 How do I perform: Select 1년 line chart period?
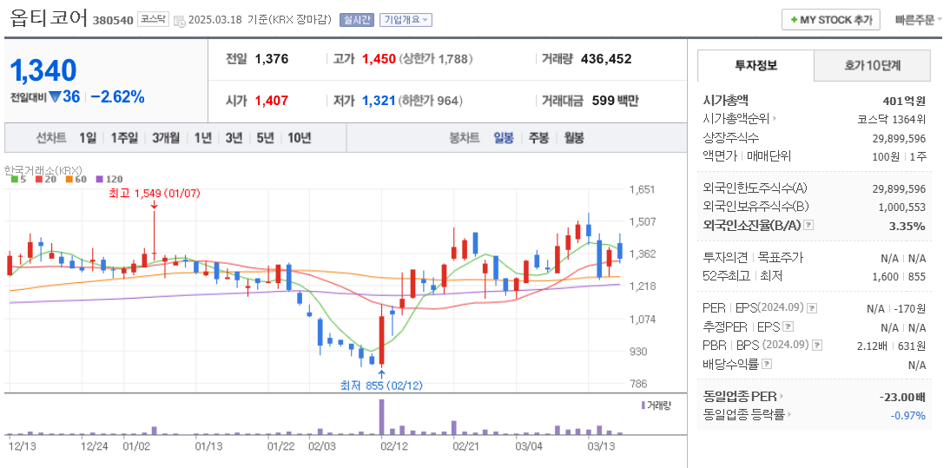(x=202, y=138)
